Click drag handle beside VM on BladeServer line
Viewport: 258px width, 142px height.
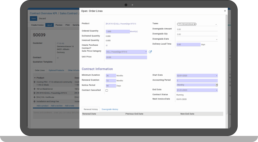(x=34, y=89)
